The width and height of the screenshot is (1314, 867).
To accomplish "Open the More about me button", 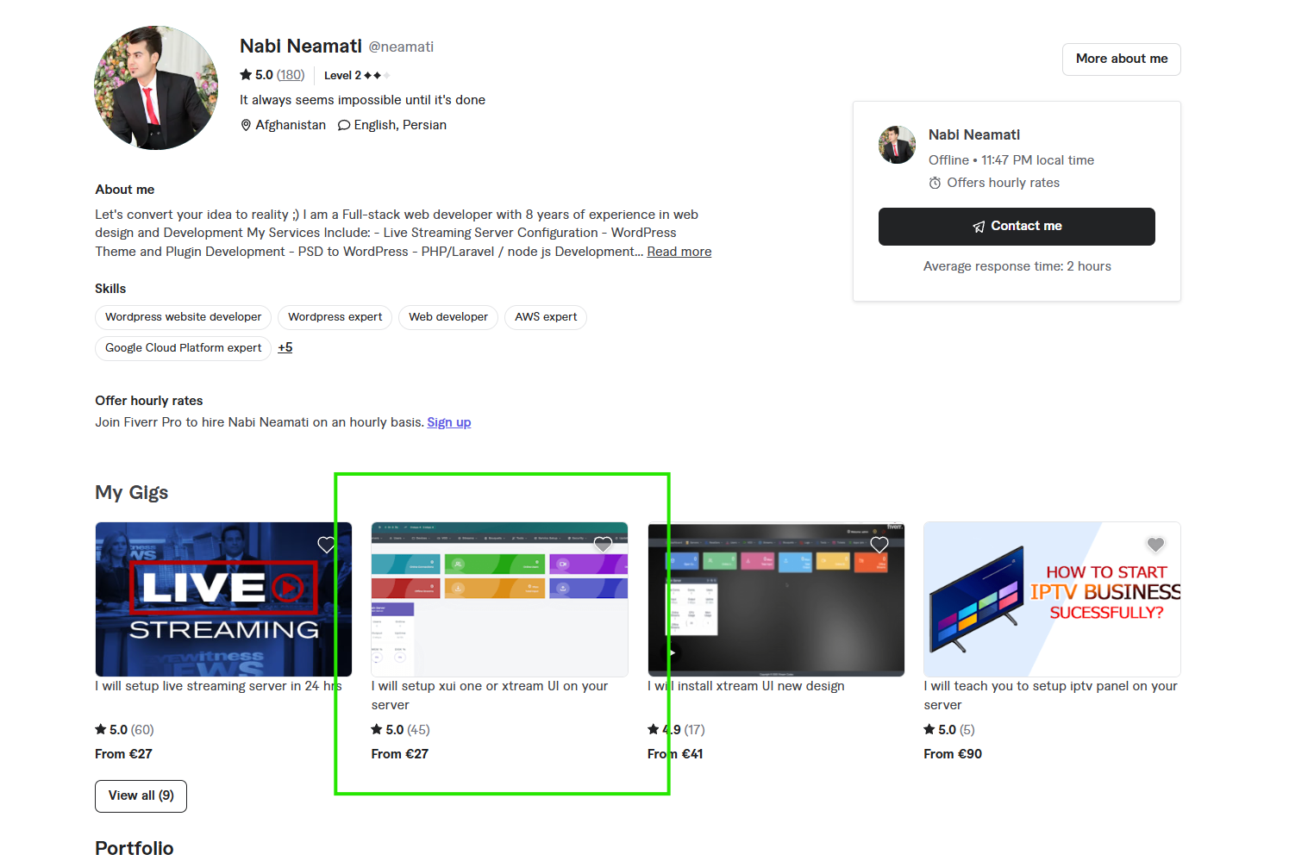I will coord(1122,59).
